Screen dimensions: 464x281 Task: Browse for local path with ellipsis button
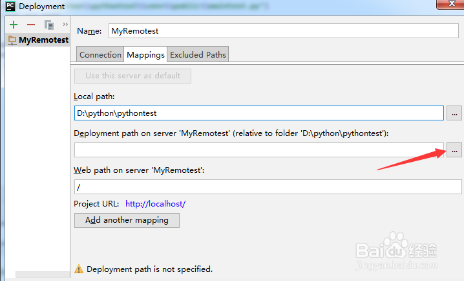tap(454, 113)
